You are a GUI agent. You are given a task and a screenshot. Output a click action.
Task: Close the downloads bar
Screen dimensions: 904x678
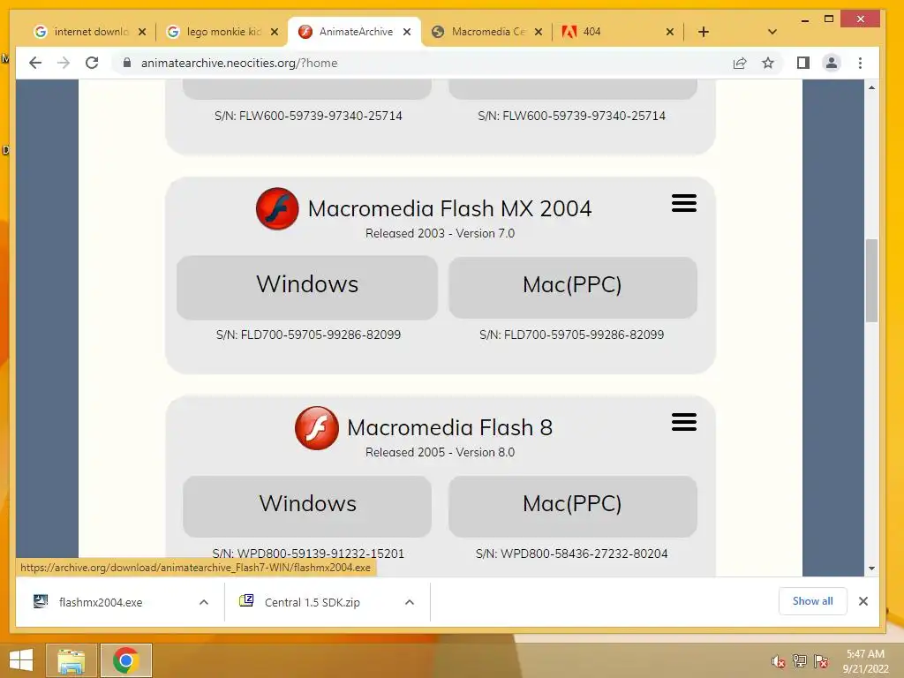click(863, 601)
